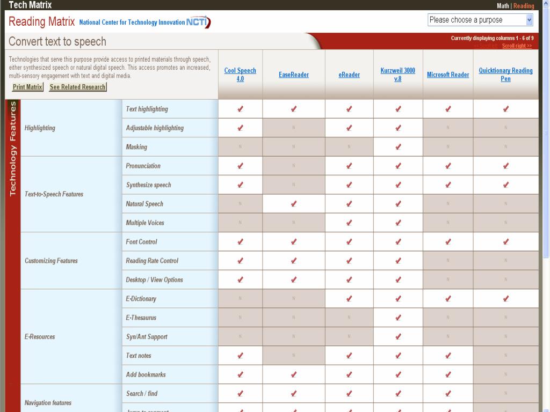Click Microsoft Reader checkmark for Synthesize speech

click(448, 185)
